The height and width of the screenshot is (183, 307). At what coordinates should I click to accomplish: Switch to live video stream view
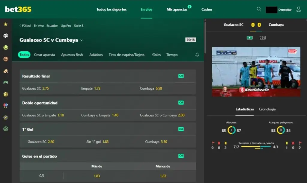pos(249,38)
